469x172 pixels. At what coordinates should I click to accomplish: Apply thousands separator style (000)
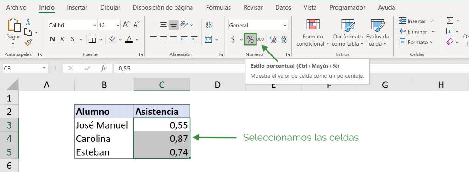pyautogui.click(x=260, y=39)
